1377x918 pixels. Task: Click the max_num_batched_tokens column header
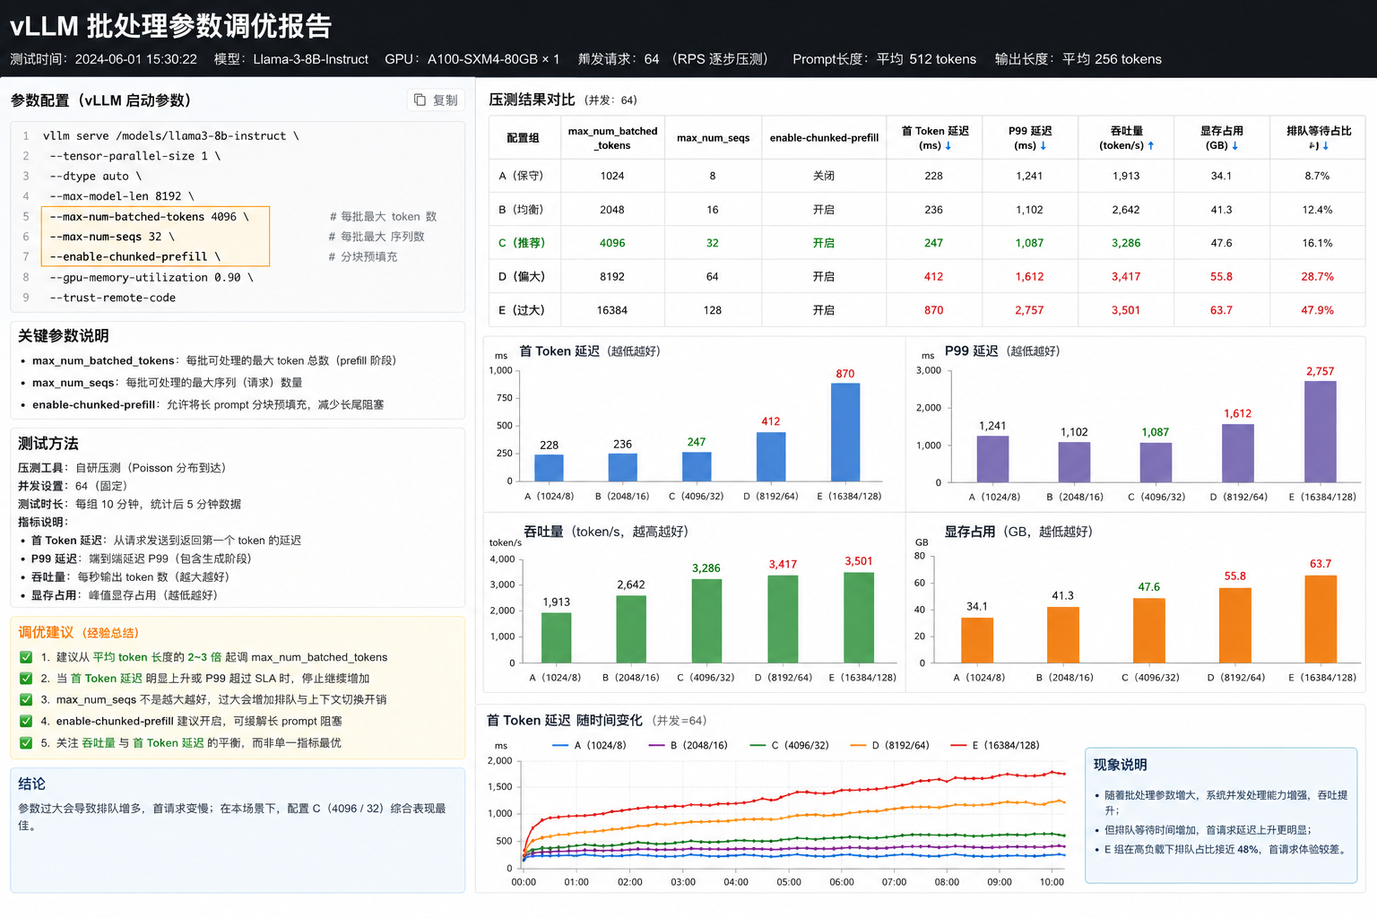pyautogui.click(x=612, y=138)
